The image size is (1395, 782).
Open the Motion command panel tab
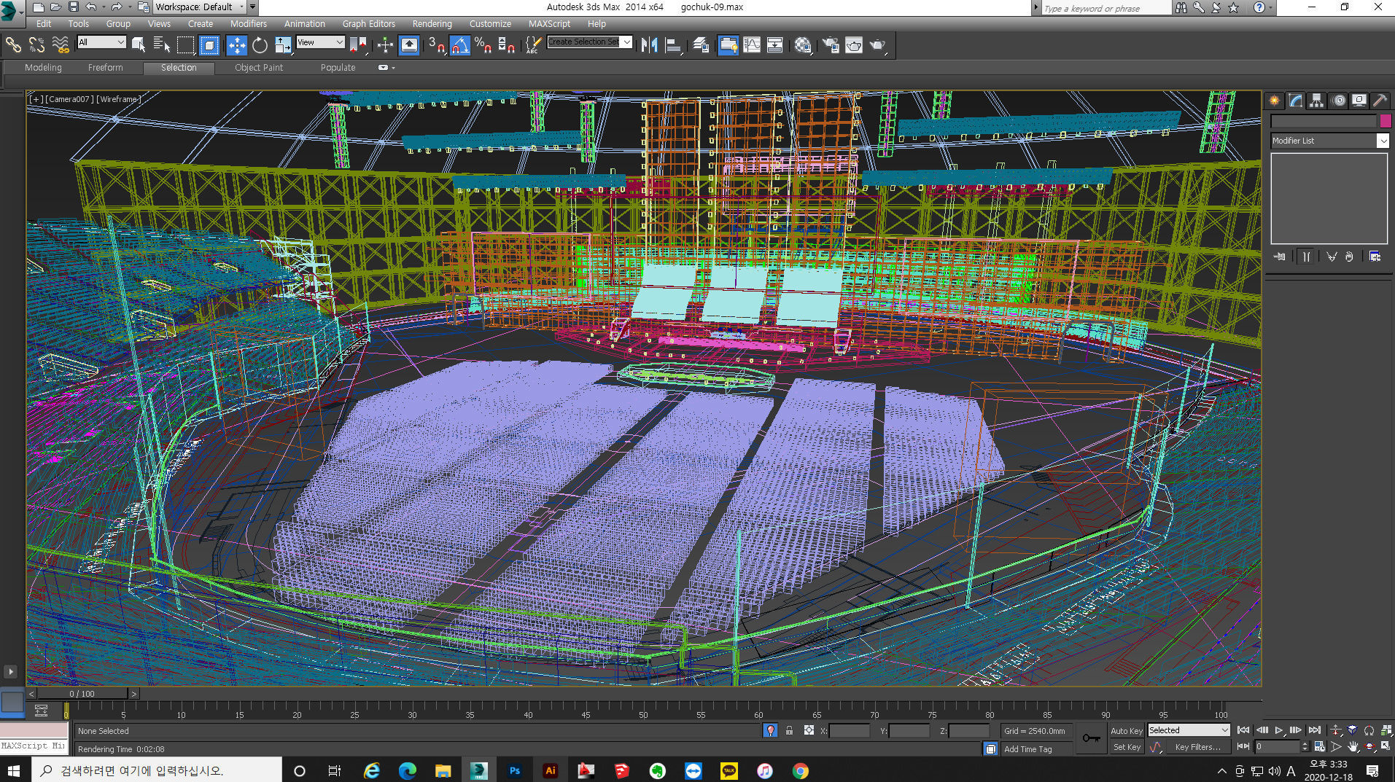click(1338, 101)
